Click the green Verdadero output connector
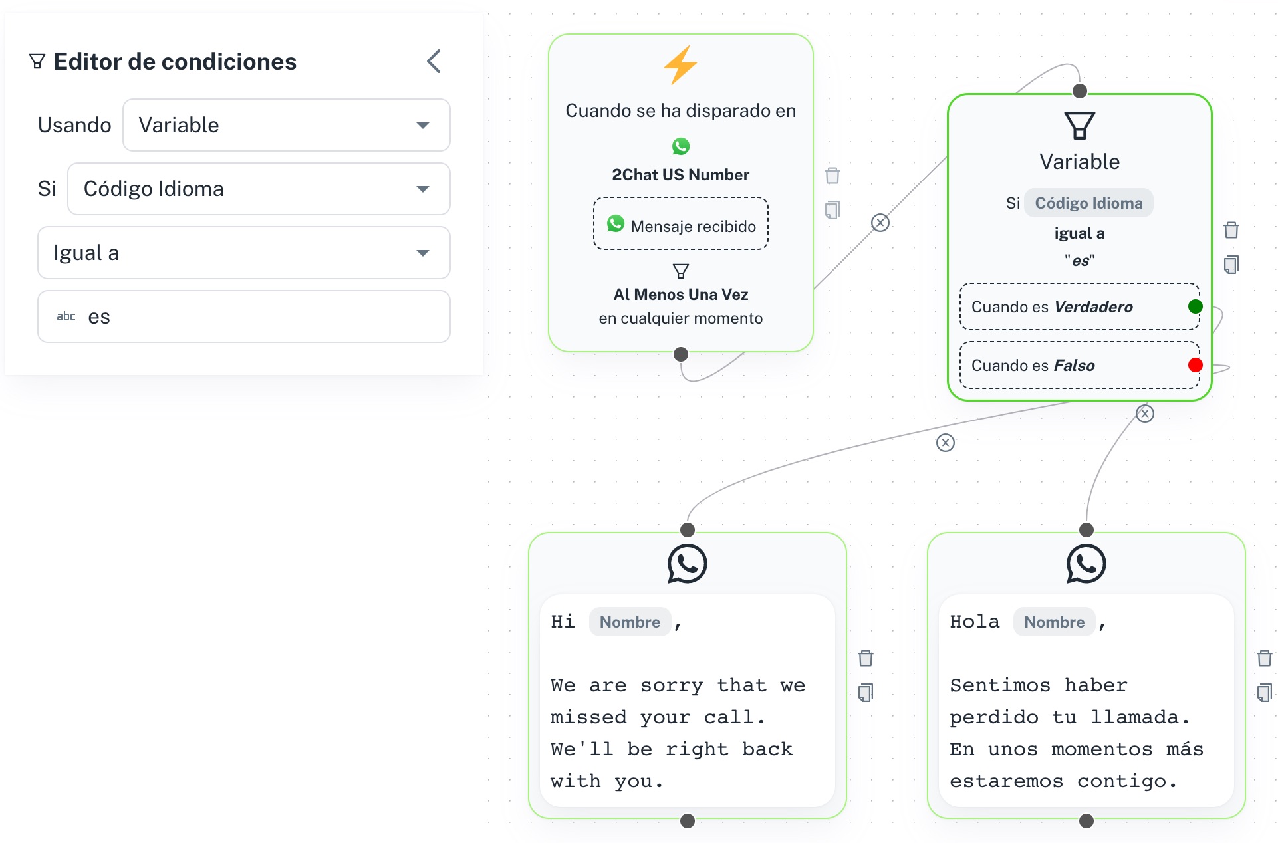Viewport: 1278px width, 843px height. (1195, 306)
